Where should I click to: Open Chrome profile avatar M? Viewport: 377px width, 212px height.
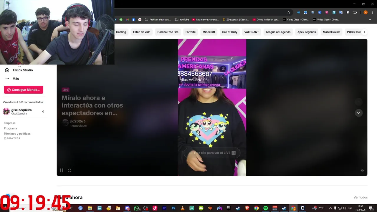coord(366,12)
